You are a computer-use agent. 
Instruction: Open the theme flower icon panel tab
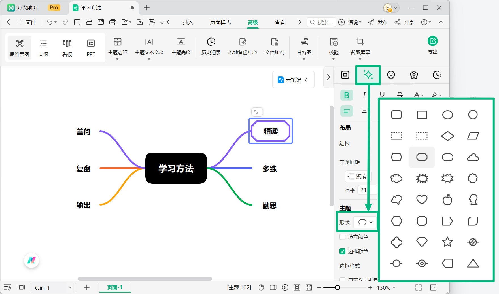point(414,75)
